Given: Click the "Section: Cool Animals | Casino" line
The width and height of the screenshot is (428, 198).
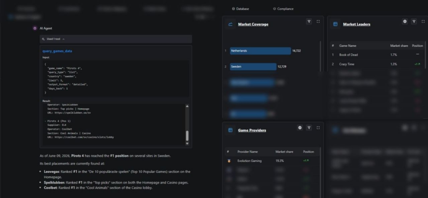Looking at the screenshot, I should (x=69, y=133).
